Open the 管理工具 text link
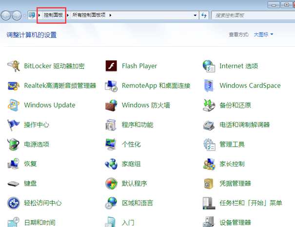 pos(232,144)
